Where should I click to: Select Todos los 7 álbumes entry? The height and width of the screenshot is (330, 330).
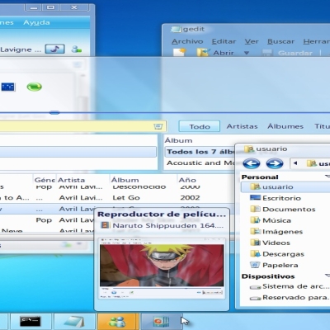pos(200,152)
